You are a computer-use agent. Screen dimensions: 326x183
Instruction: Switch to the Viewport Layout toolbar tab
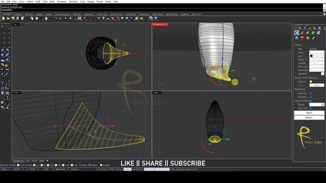coord(62,14)
